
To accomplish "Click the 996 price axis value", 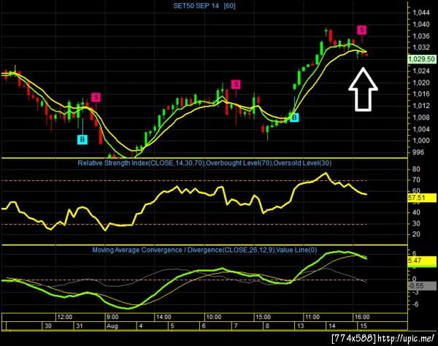I will (x=418, y=153).
